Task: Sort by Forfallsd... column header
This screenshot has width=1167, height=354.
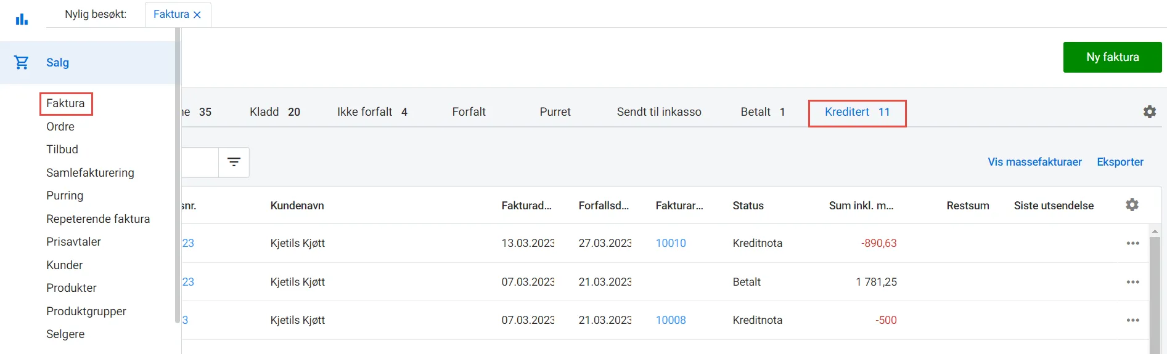Action: pos(604,206)
